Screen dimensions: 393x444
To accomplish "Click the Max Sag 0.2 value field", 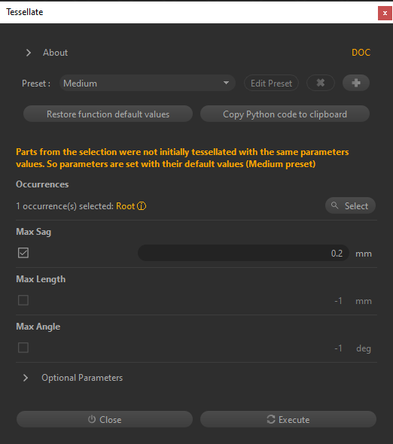I will coord(243,253).
